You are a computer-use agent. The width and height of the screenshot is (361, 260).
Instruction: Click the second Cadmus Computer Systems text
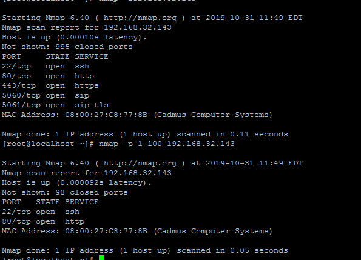click(x=213, y=232)
